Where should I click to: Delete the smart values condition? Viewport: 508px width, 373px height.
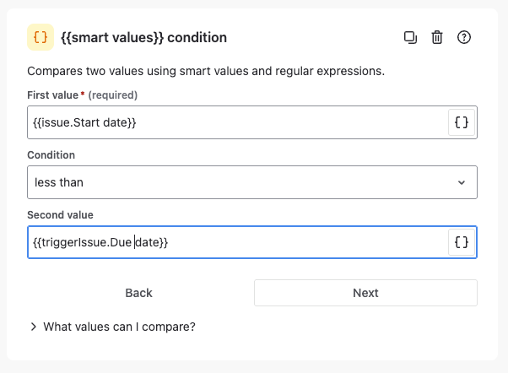click(x=437, y=37)
